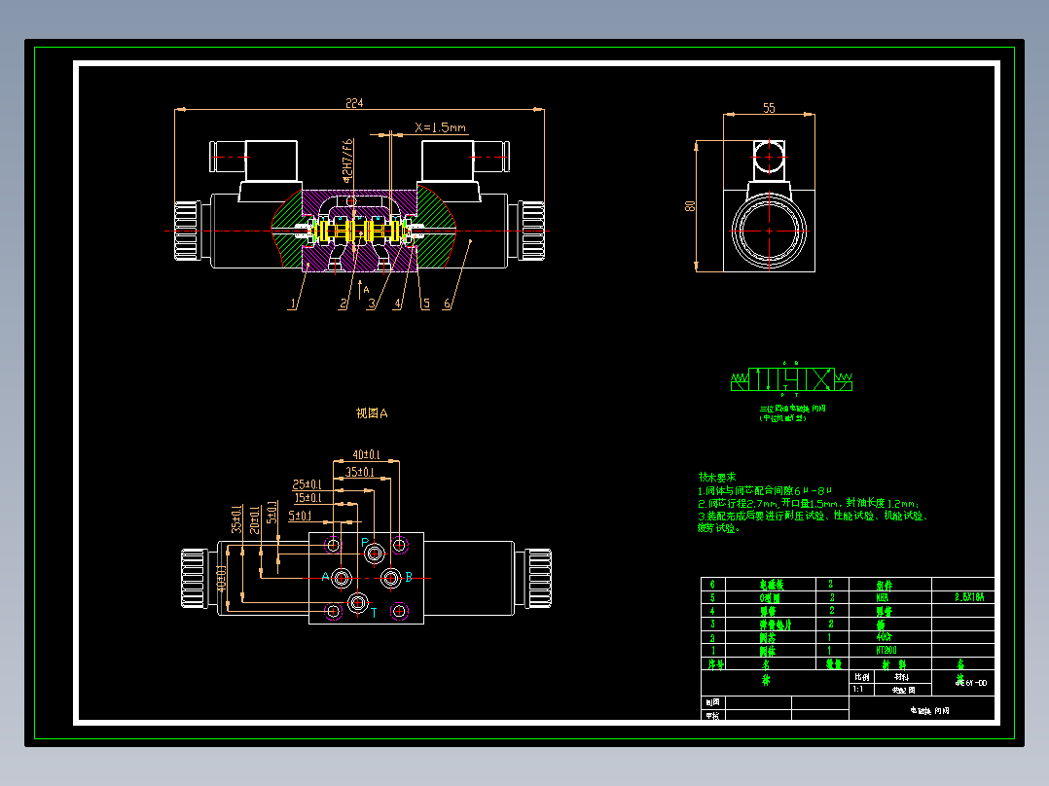
Task: Click the 1:1 scale value
Action: pos(857,689)
